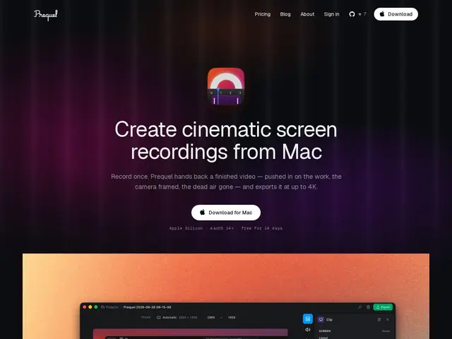
Task: Click the Prequel logo in the header
Action: pos(45,15)
